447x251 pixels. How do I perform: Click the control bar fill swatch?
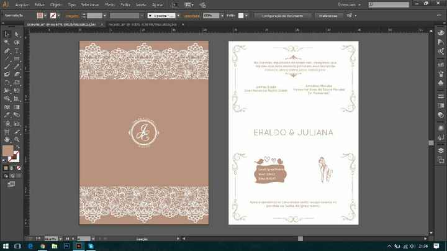tap(40, 16)
